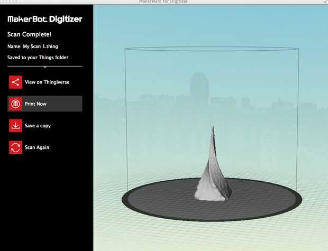The height and width of the screenshot is (251, 328).
Task: Click the red circular arrows rescan icon
Action: tap(15, 147)
